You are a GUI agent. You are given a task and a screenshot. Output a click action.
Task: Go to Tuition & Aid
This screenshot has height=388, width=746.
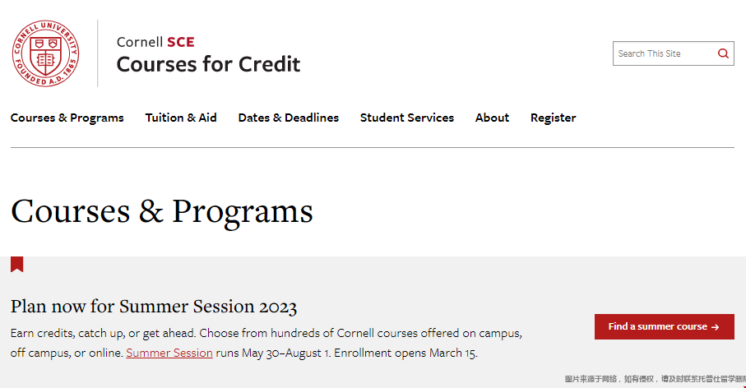181,118
